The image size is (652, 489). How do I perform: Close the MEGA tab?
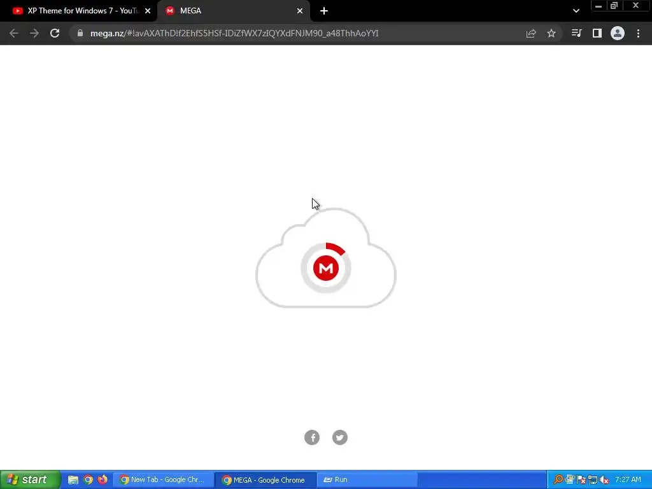point(300,11)
